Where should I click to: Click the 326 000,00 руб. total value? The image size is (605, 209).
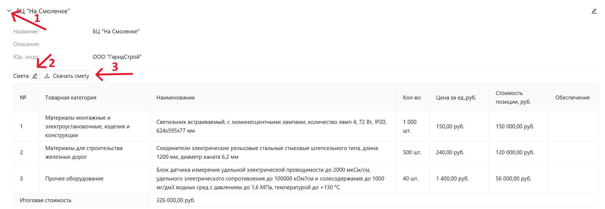pyautogui.click(x=176, y=200)
